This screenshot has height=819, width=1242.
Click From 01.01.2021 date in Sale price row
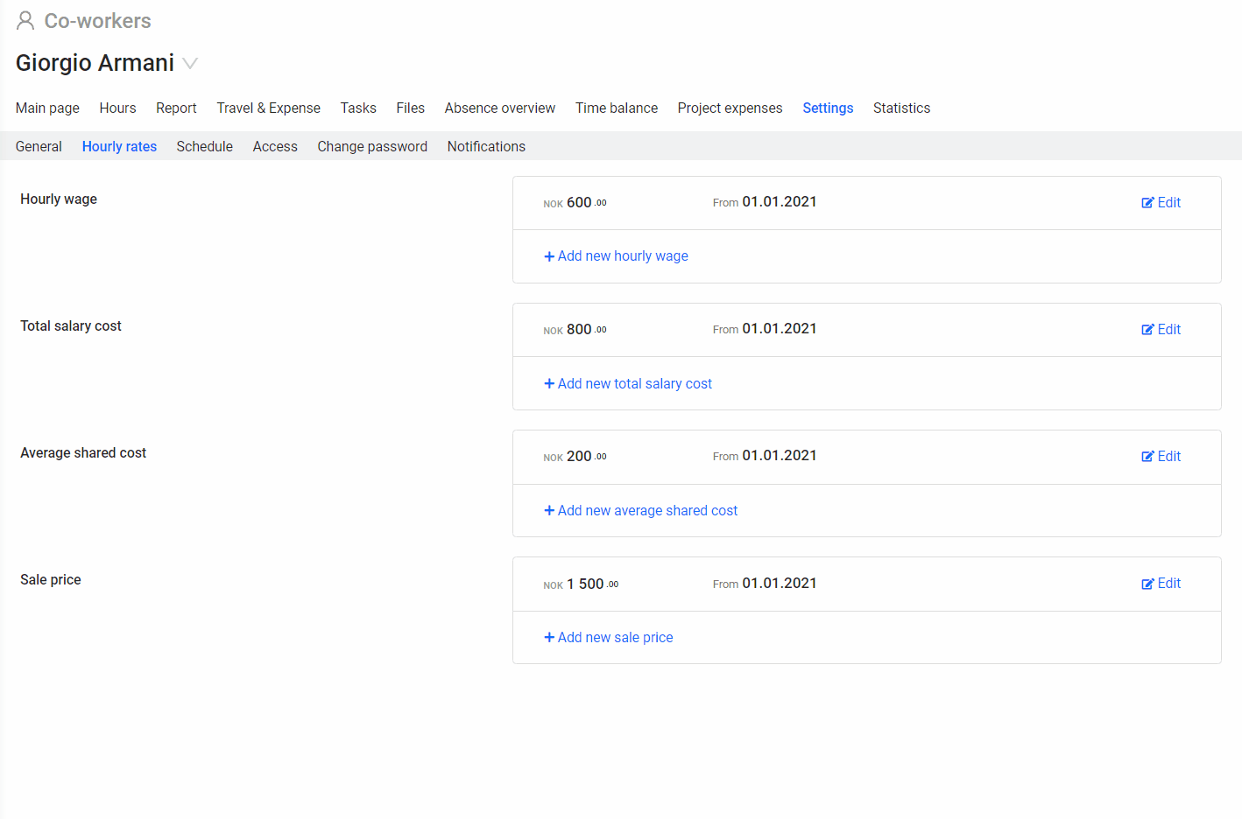click(x=765, y=584)
